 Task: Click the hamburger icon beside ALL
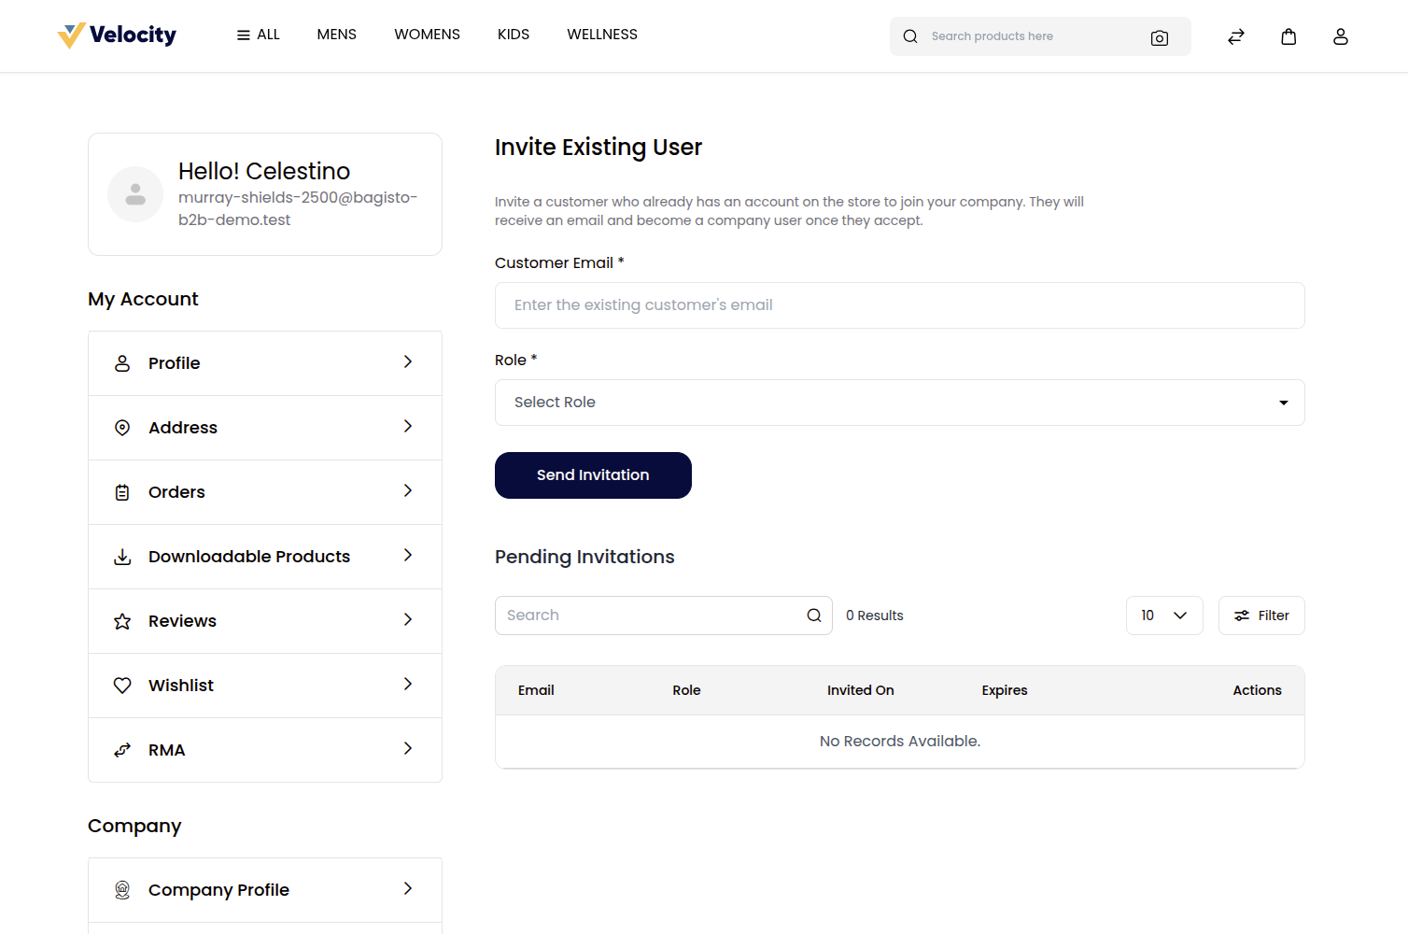[x=244, y=35]
